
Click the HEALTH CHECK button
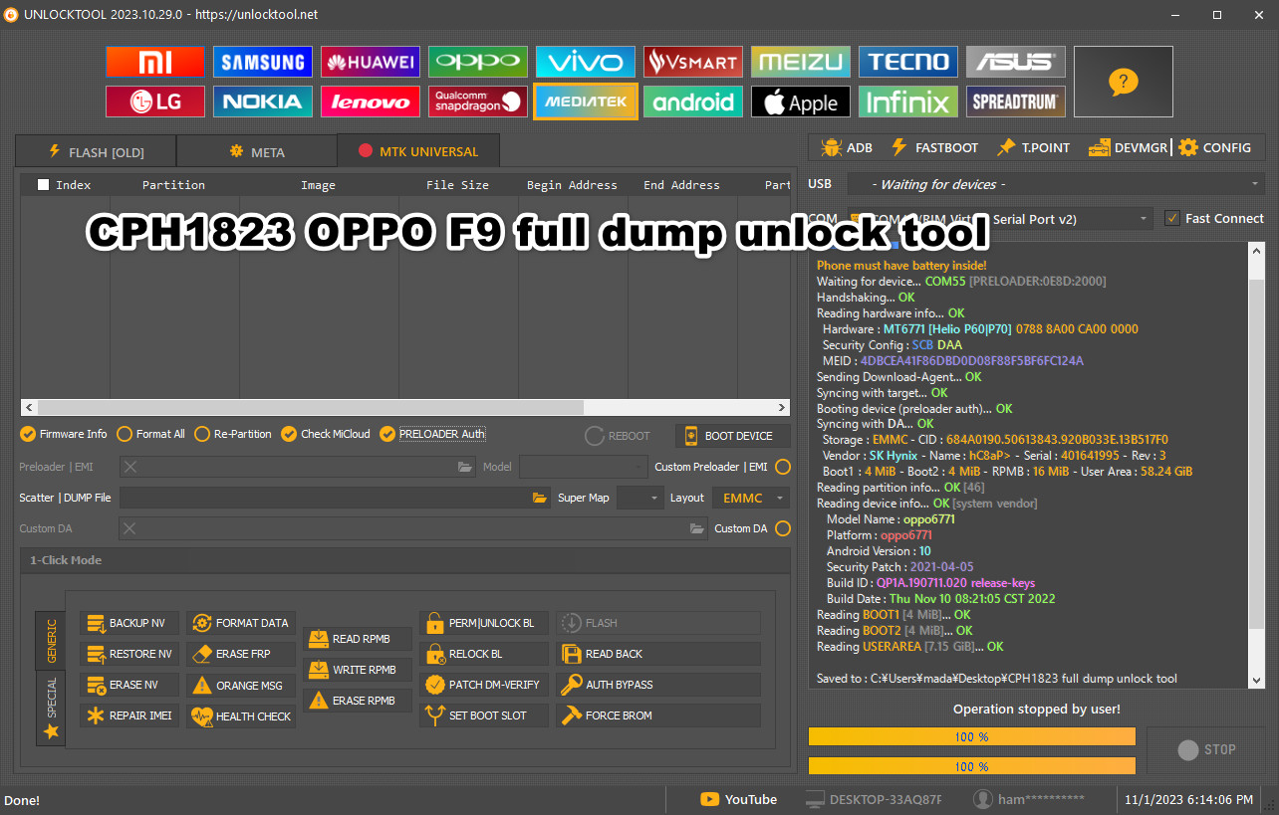point(240,716)
